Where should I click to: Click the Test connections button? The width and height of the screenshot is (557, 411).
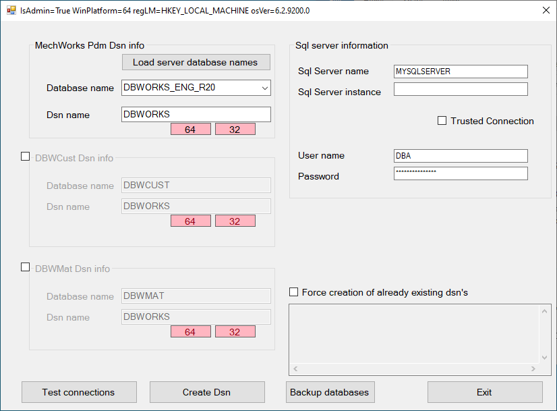pyautogui.click(x=79, y=392)
